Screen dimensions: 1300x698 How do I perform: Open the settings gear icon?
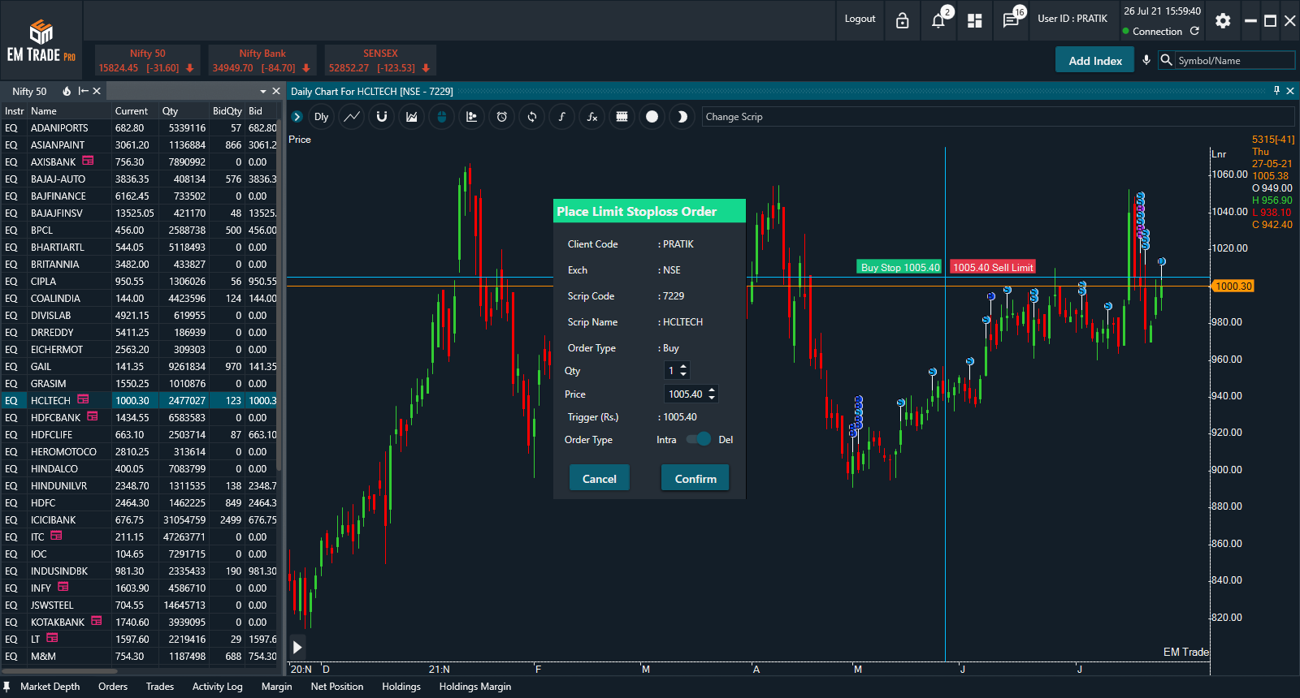click(1223, 21)
